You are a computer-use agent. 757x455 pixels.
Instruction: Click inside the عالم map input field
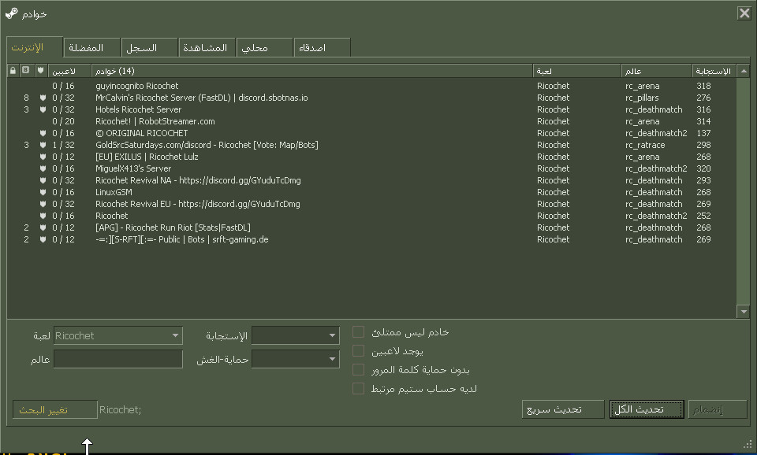click(x=118, y=359)
